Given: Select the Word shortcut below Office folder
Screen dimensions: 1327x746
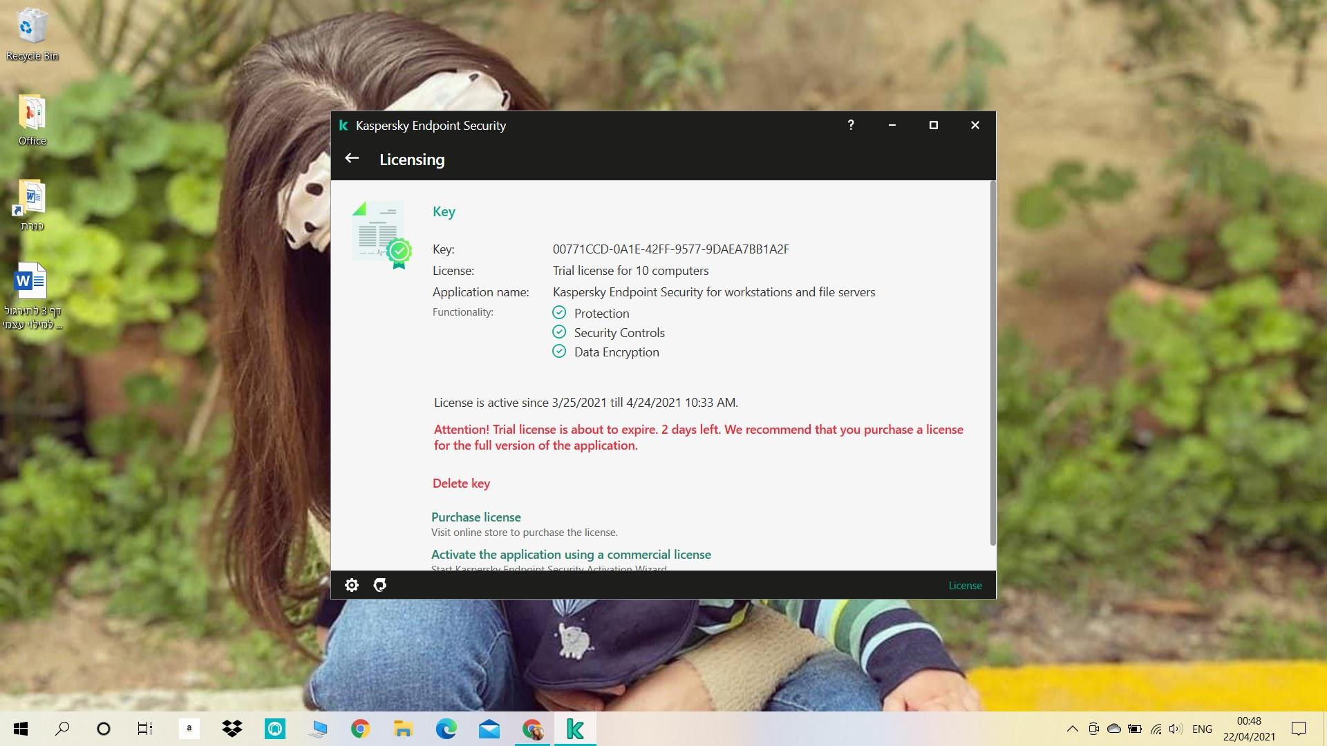Looking at the screenshot, I should (32, 205).
